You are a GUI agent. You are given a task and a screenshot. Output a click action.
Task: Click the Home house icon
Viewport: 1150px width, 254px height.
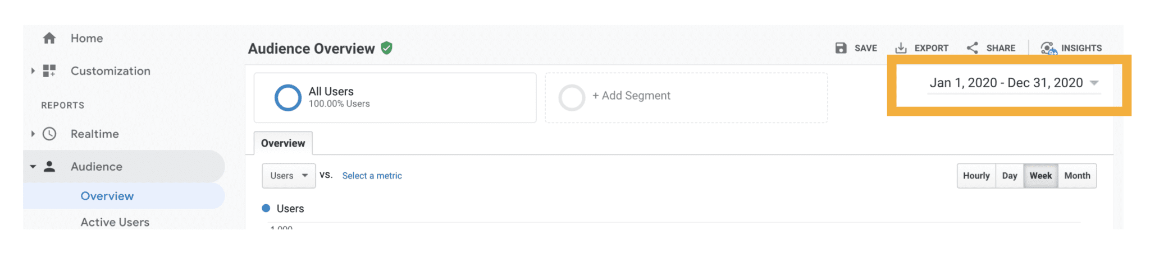[x=49, y=38]
